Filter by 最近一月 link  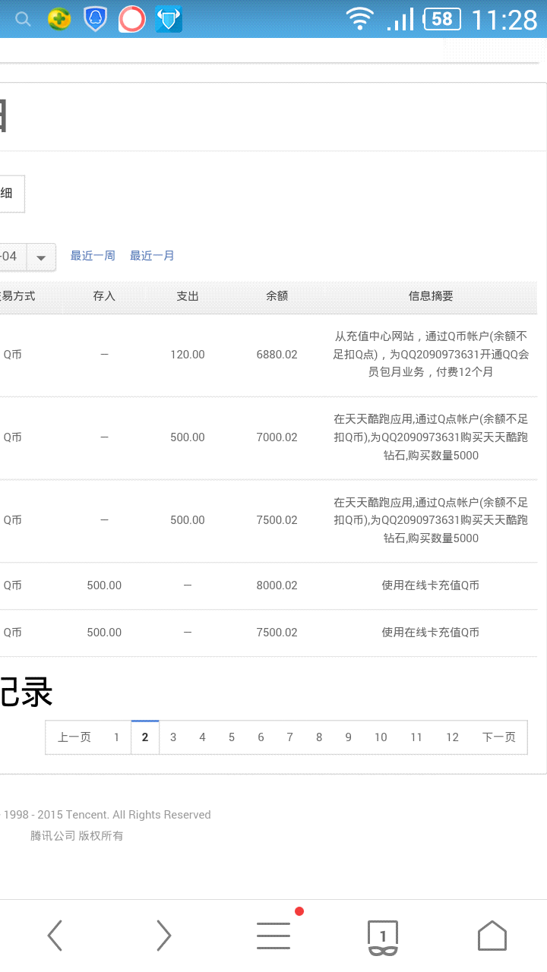pyautogui.click(x=152, y=256)
